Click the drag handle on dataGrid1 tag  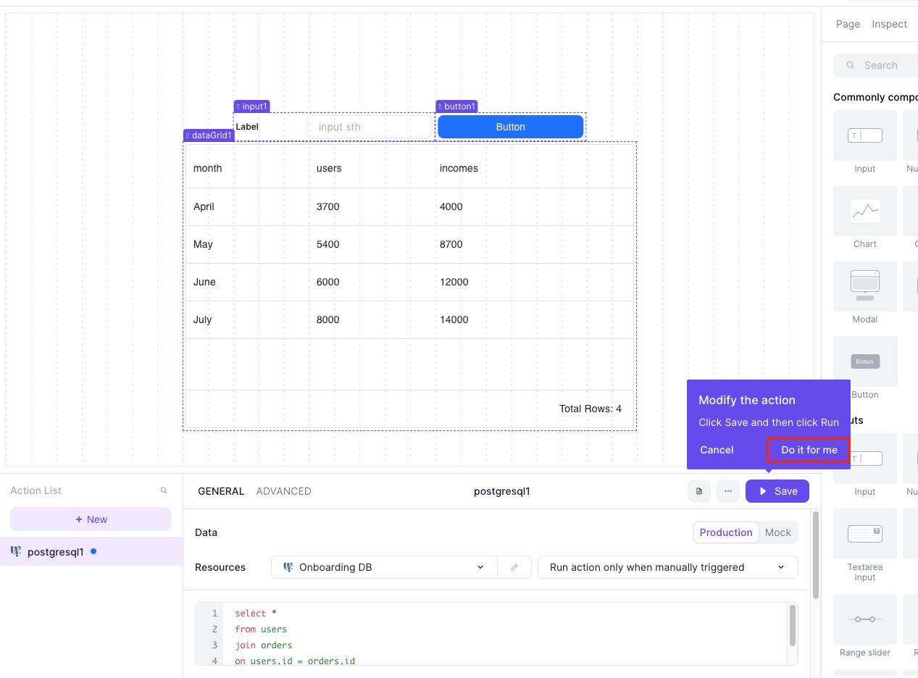[188, 135]
